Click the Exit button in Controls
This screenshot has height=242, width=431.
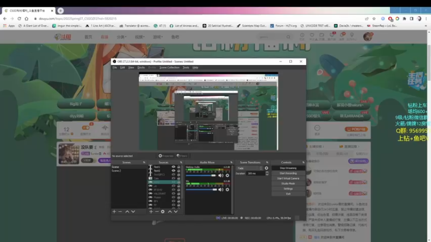[x=288, y=194]
